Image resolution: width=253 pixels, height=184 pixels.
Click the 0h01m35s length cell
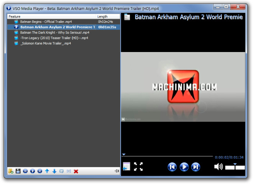[107, 27]
